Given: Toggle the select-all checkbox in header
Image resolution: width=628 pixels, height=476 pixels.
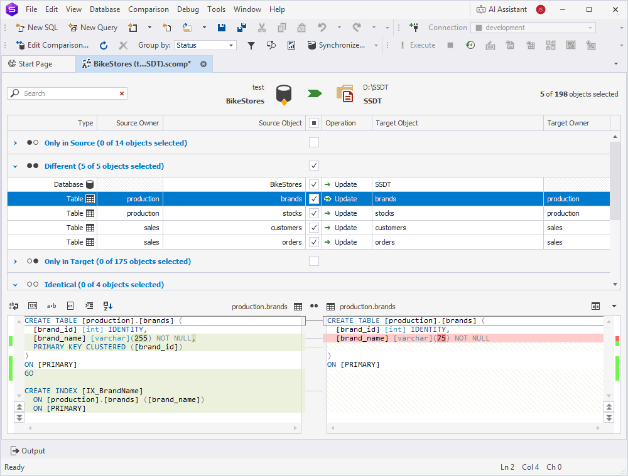Looking at the screenshot, I should click(x=314, y=123).
